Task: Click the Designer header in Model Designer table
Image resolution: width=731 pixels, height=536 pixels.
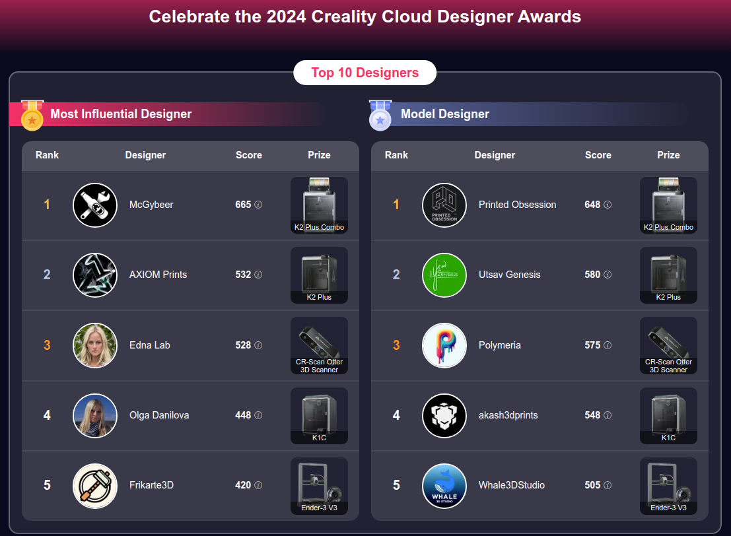Action: [495, 155]
